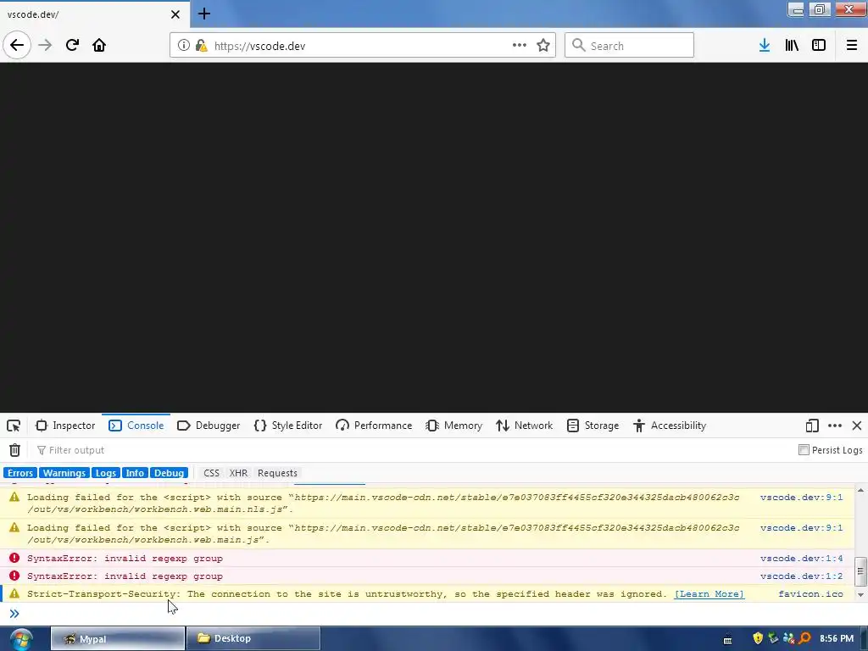Open source link vscode.dev:1:2

click(802, 576)
